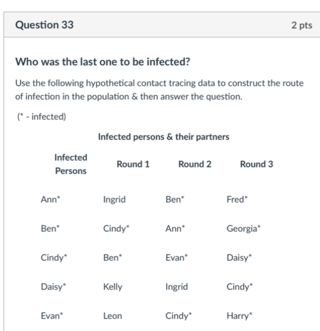Click Leon in Evan's row
320x331 pixels.
coord(113,316)
